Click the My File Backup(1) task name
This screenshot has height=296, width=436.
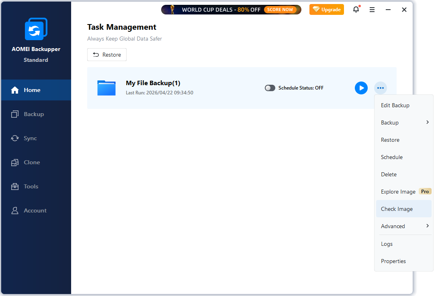tap(153, 83)
